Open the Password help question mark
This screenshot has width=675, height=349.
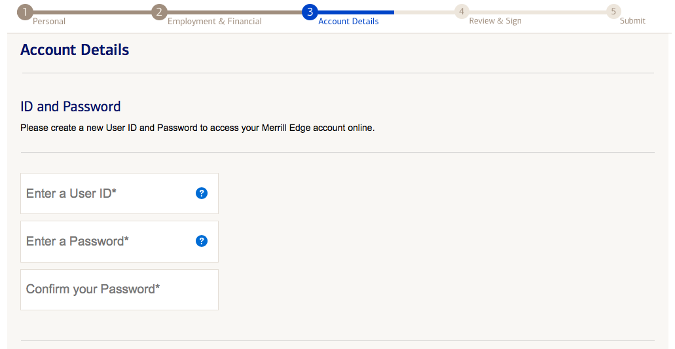[x=202, y=241]
